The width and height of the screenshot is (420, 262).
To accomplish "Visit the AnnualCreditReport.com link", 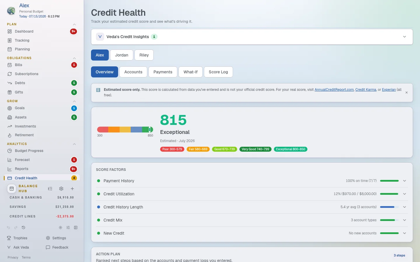I will click(x=334, y=90).
